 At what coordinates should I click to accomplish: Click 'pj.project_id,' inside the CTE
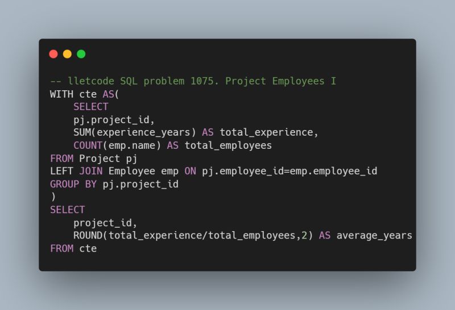click(114, 120)
